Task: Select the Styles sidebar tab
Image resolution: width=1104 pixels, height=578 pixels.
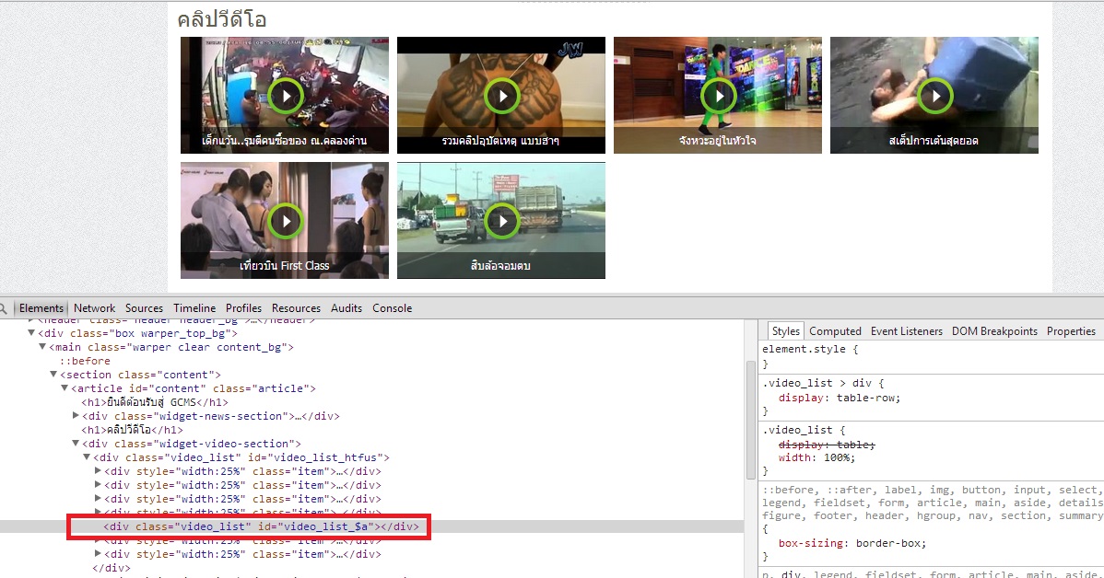Action: [786, 331]
